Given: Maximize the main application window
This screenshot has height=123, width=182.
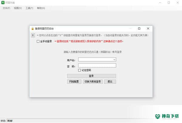Looking at the screenshot, I should (169, 2).
